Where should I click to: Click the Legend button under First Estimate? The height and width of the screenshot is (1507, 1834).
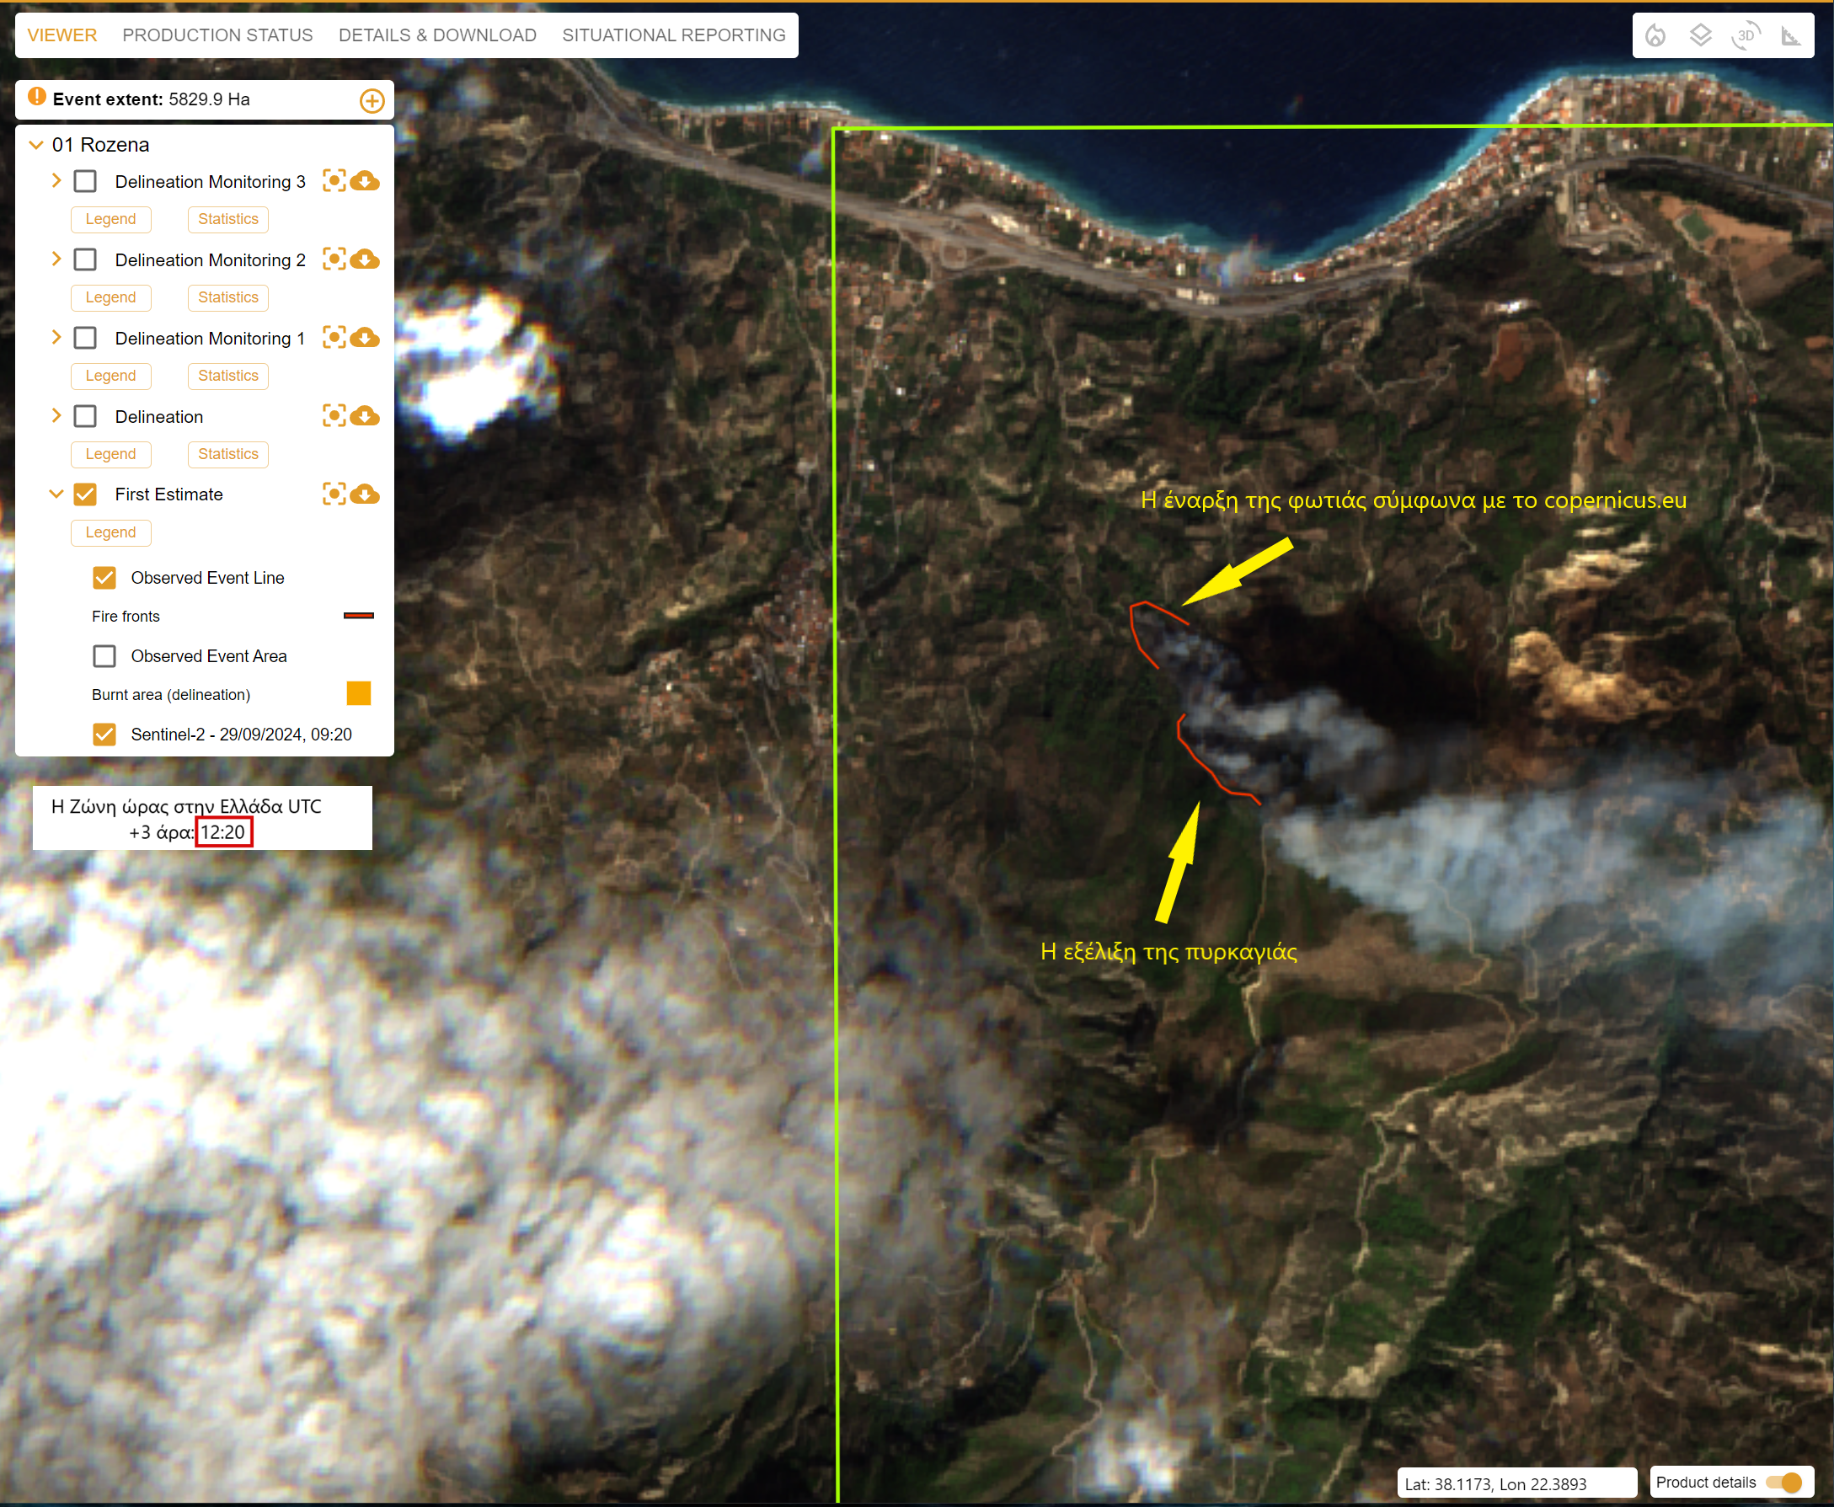click(x=110, y=532)
